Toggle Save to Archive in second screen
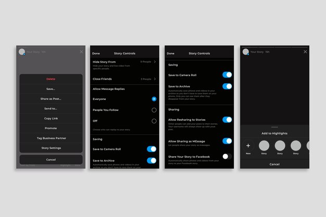Screen dimensions: 326x217 click(152, 160)
